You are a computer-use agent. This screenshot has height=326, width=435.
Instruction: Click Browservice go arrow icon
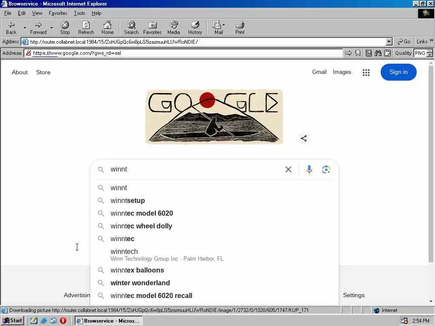348,53
